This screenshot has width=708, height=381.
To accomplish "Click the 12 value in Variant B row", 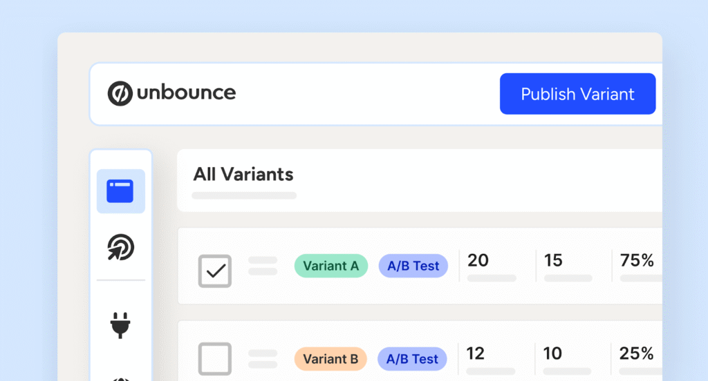I will (x=476, y=354).
